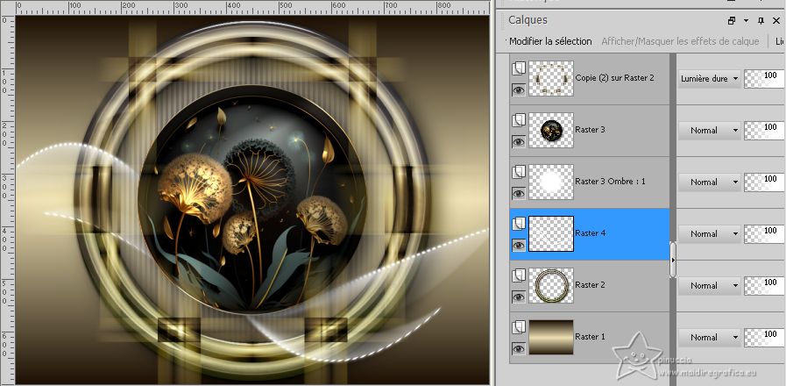Adjust opacity slider of Raster 3

(764, 131)
